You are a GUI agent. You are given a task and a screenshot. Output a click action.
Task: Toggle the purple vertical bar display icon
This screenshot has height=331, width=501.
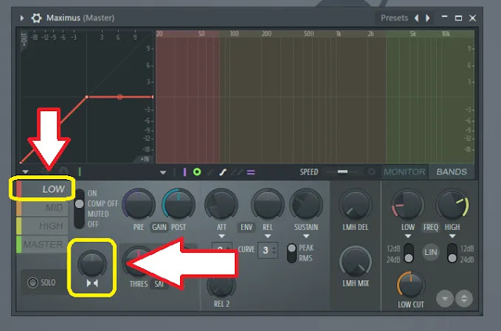pos(185,172)
